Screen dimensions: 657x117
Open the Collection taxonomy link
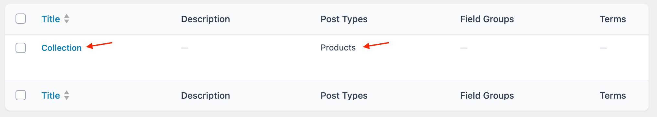[61, 48]
